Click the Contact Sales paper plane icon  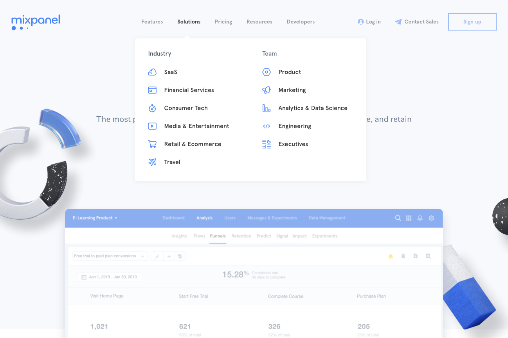(x=398, y=22)
